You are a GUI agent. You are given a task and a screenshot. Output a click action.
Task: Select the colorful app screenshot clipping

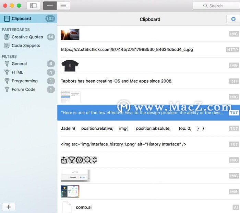pos(148,191)
